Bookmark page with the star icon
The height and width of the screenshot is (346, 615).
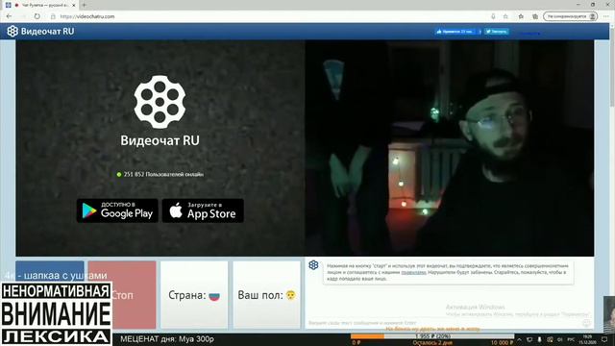(505, 16)
